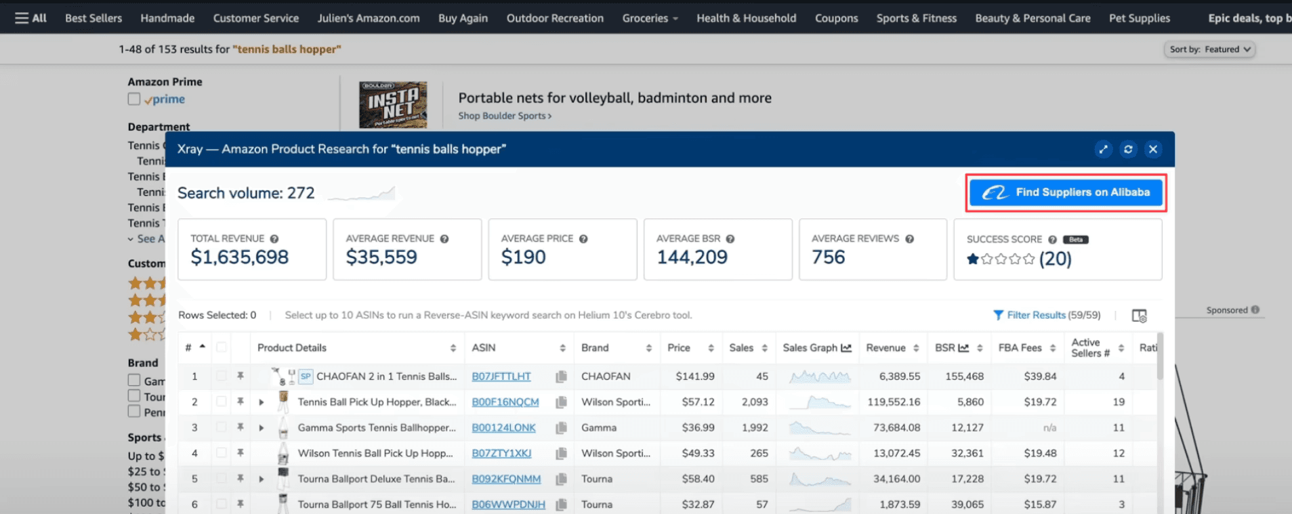Screen dimensions: 1292x514
Task: Pin the Tourna Ballport Deluxe row
Action: click(x=240, y=479)
